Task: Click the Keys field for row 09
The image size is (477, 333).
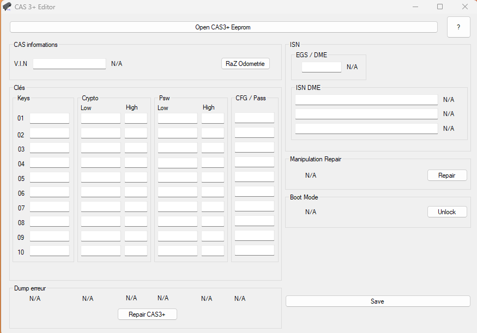Action: pos(50,236)
